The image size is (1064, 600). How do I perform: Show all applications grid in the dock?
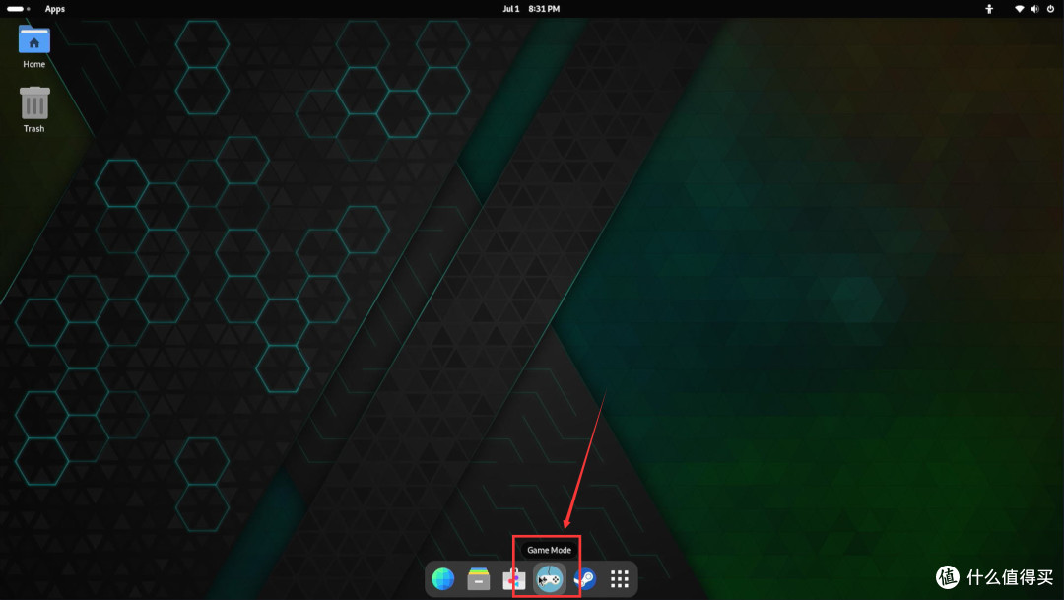(620, 579)
